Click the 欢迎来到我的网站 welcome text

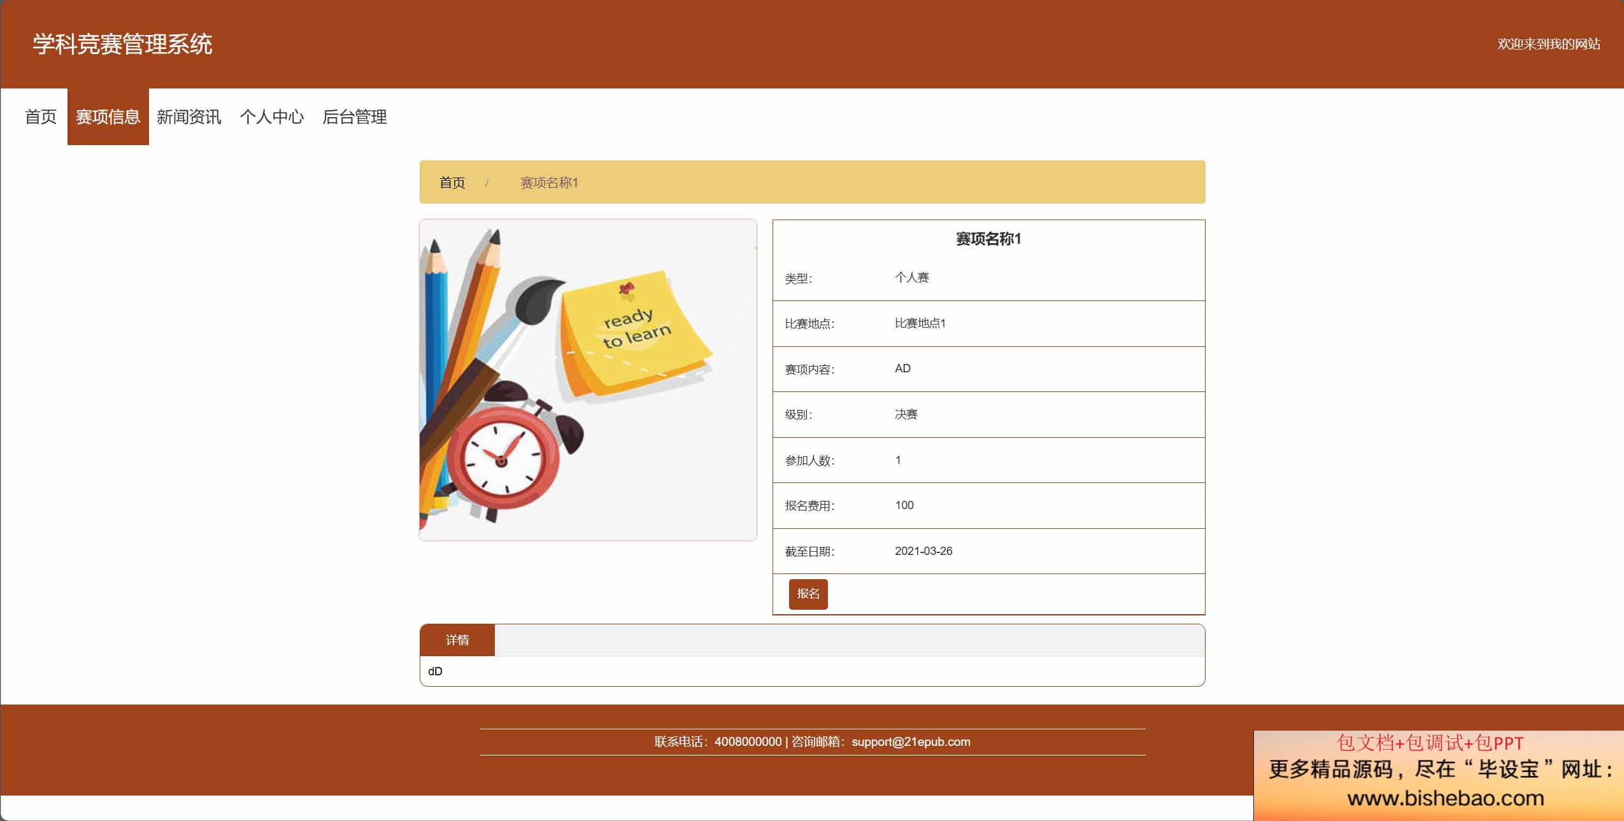point(1548,44)
